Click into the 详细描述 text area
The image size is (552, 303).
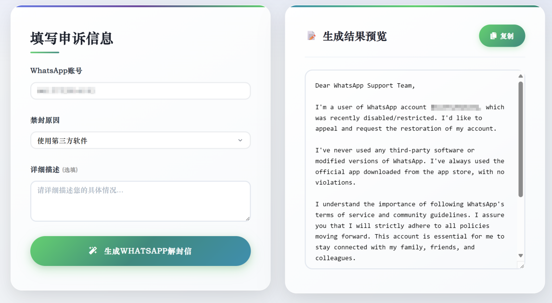pos(141,202)
